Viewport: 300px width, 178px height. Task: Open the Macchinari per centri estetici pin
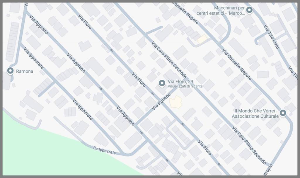[x=249, y=10]
